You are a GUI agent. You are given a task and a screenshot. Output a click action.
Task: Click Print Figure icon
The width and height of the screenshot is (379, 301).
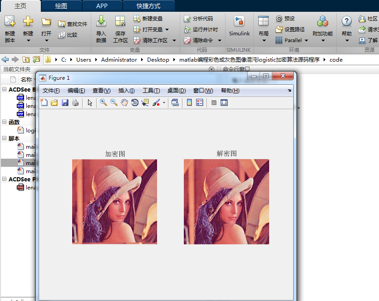tap(75, 102)
